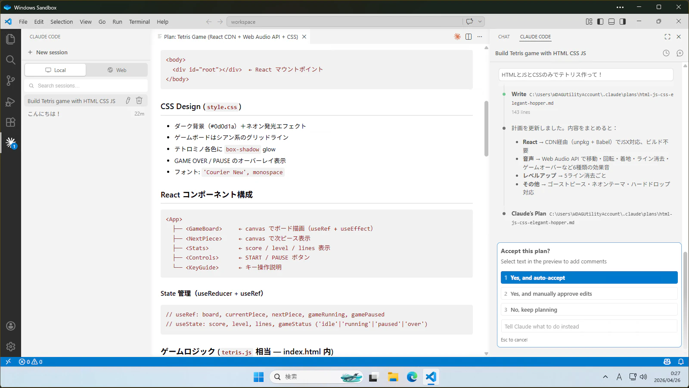Open the Terminal menu
This screenshot has height=388, width=689.
click(140, 22)
